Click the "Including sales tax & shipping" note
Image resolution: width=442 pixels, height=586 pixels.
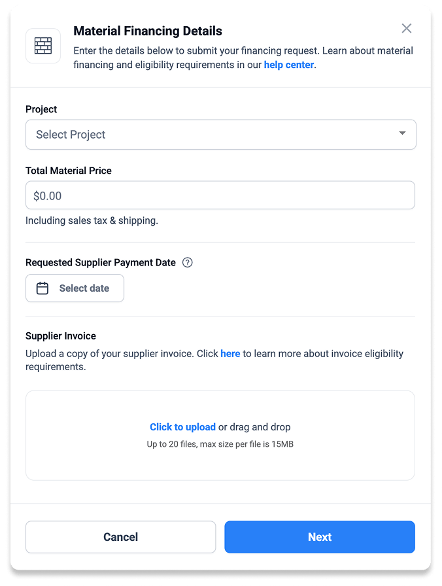pos(92,220)
